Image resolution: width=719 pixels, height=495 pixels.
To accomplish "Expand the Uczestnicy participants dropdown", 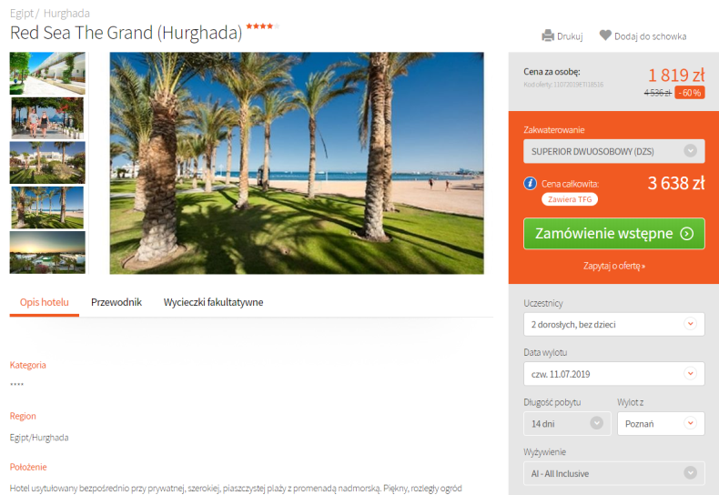I will (x=614, y=324).
